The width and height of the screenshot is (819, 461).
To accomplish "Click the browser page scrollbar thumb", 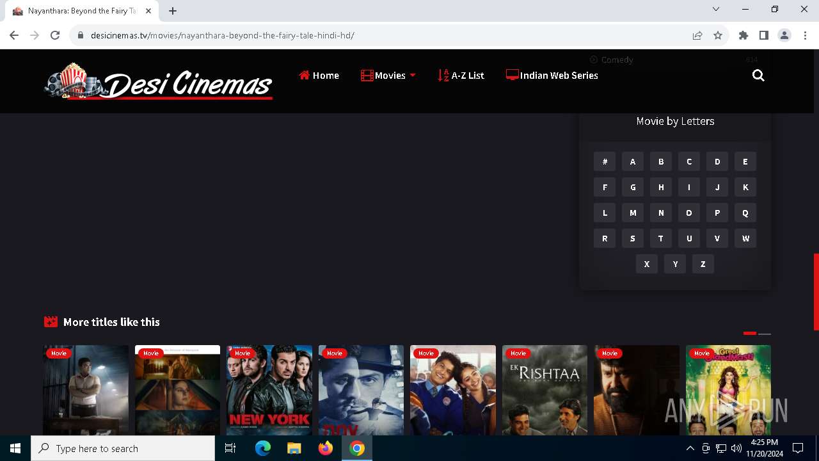I will (x=816, y=291).
